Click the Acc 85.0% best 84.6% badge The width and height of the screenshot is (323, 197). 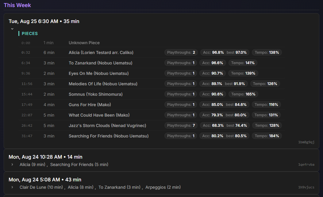click(x=224, y=104)
